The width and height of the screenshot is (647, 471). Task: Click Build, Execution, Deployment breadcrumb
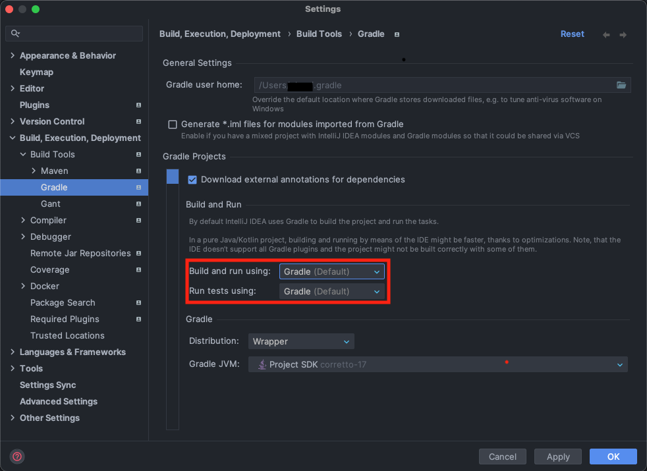tap(220, 34)
